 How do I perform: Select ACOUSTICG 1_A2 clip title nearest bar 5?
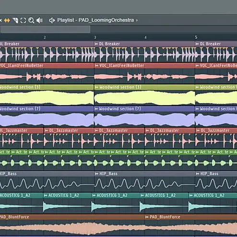pyautogui.click(x=209, y=195)
